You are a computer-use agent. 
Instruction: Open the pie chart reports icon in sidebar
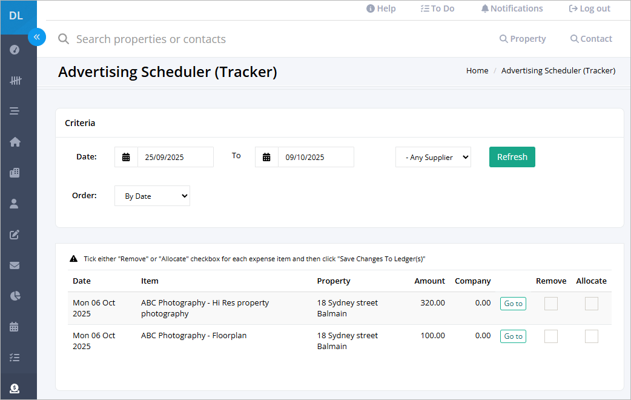pyautogui.click(x=15, y=296)
